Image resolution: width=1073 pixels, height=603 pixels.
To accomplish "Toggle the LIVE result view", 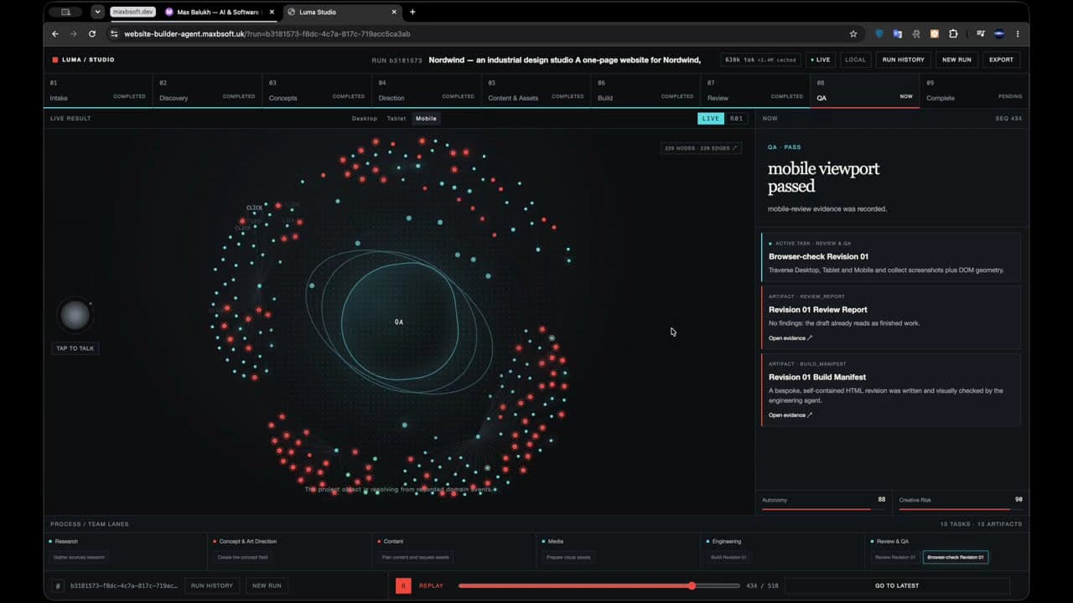I will [x=711, y=119].
